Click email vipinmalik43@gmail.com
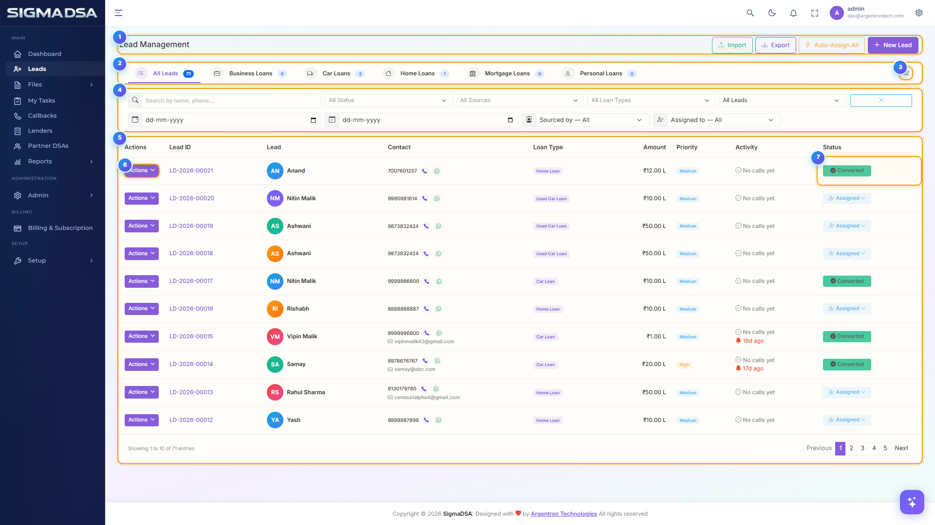Viewport: 935px width, 525px height. (424, 342)
